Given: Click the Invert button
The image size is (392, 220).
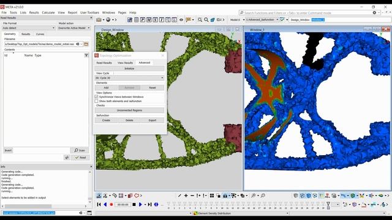Looking at the screenshot, I should point(8,150).
